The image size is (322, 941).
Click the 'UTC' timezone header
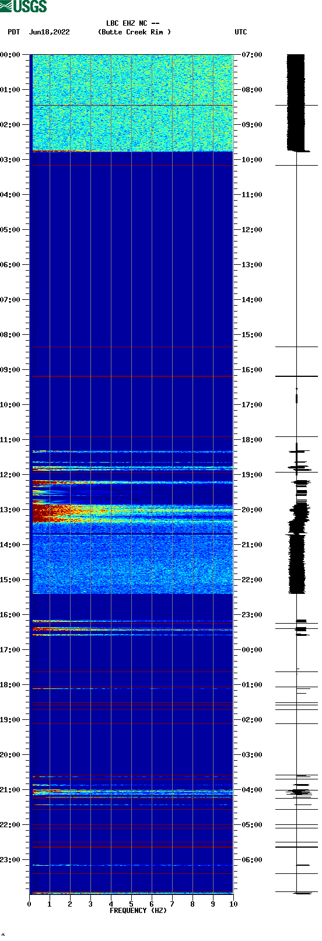click(x=241, y=32)
